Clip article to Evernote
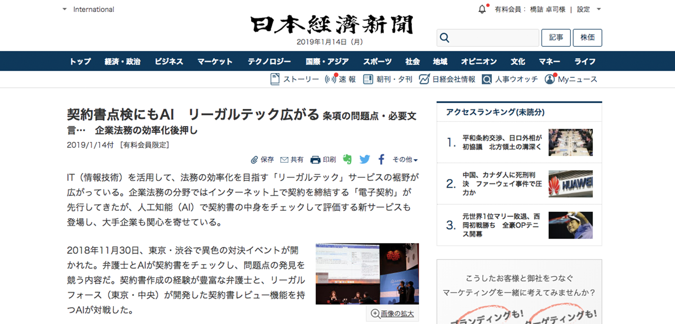 pos(347,159)
